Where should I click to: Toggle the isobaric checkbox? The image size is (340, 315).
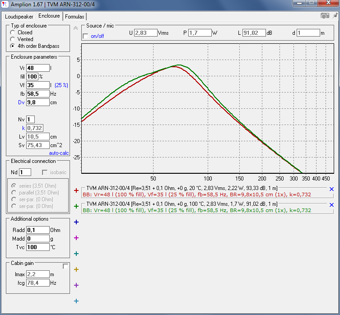[45, 172]
